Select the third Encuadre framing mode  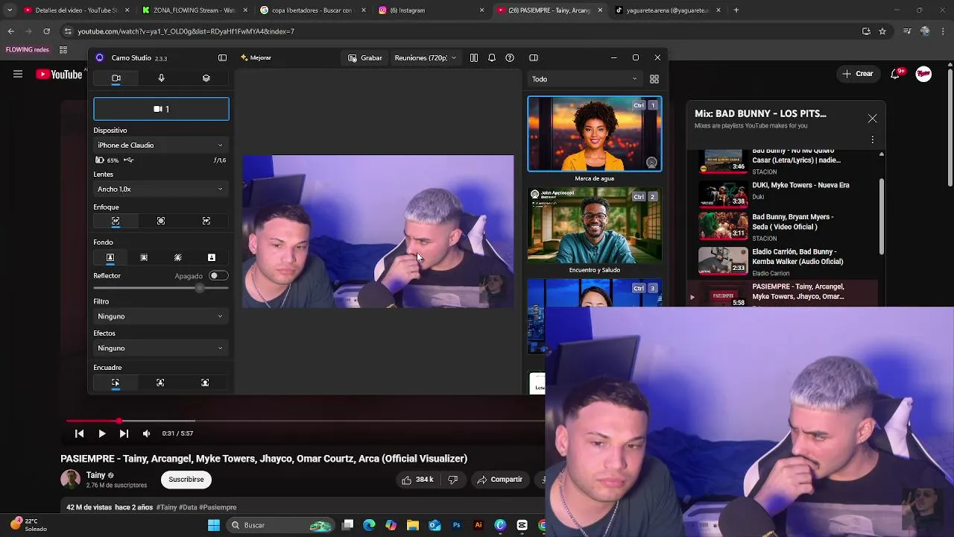[205, 383]
